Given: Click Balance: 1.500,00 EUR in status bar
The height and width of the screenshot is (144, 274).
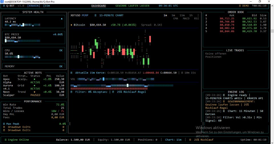Looking at the screenshot, I should point(73,140).
